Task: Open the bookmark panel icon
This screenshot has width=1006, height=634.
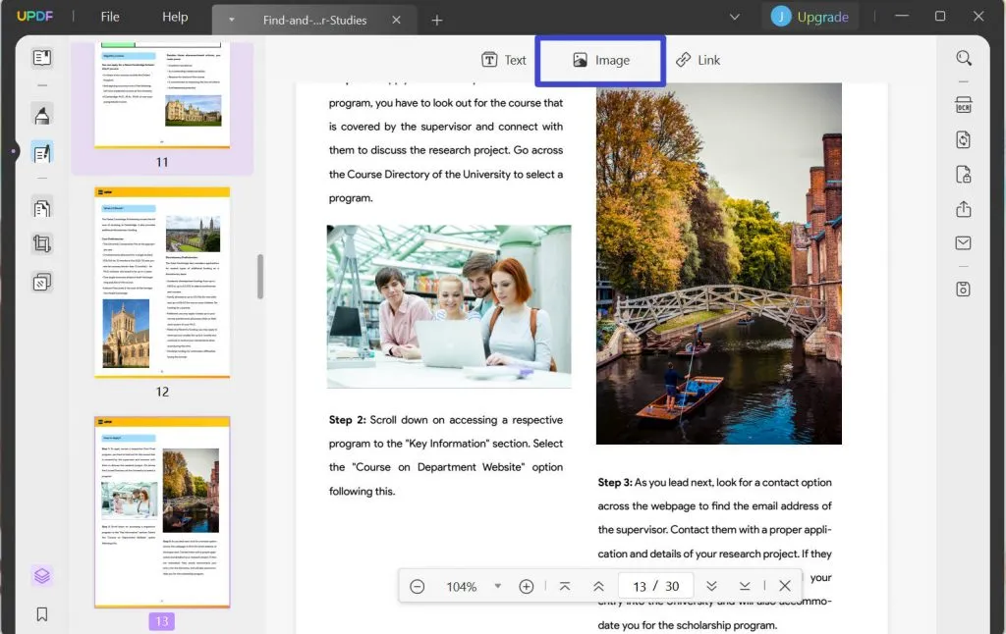Action: pyautogui.click(x=42, y=614)
